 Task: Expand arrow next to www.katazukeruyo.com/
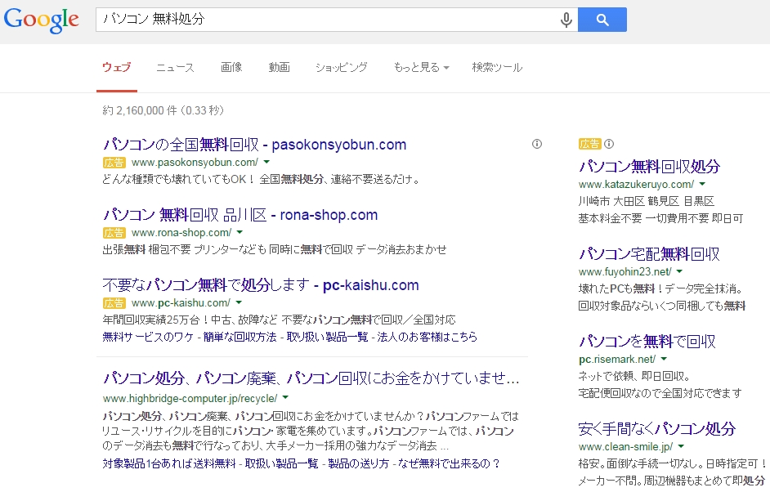coord(701,185)
